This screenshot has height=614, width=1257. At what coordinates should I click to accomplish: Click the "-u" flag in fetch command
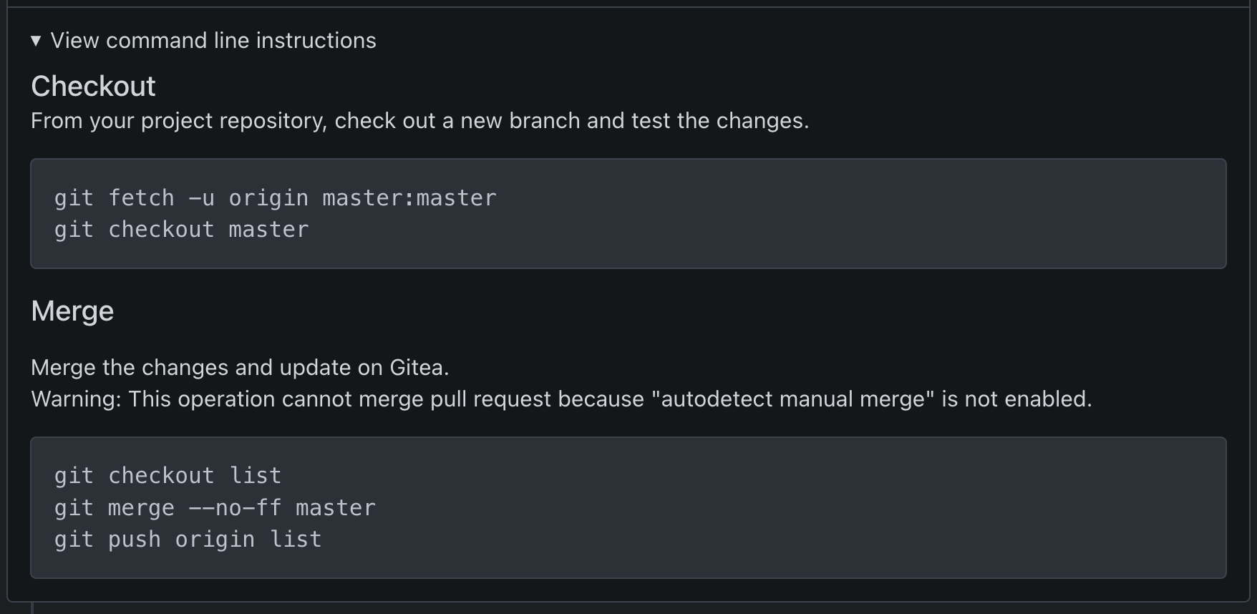[201, 198]
